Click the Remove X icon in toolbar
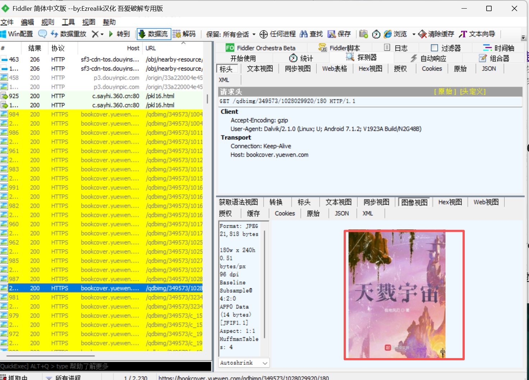This screenshot has height=380, width=529. pos(95,34)
